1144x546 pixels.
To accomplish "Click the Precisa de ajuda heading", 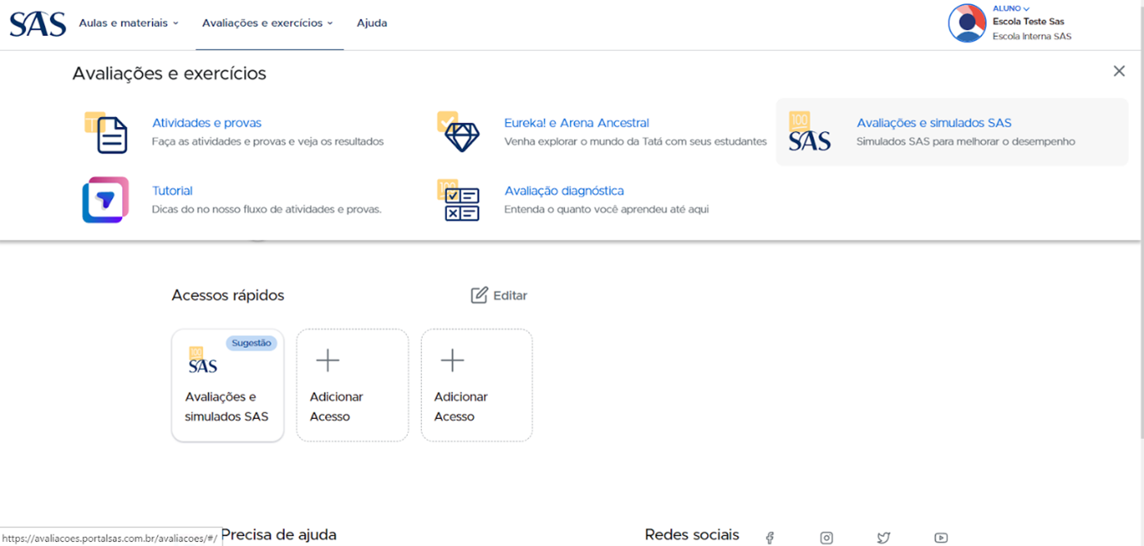I will [279, 535].
